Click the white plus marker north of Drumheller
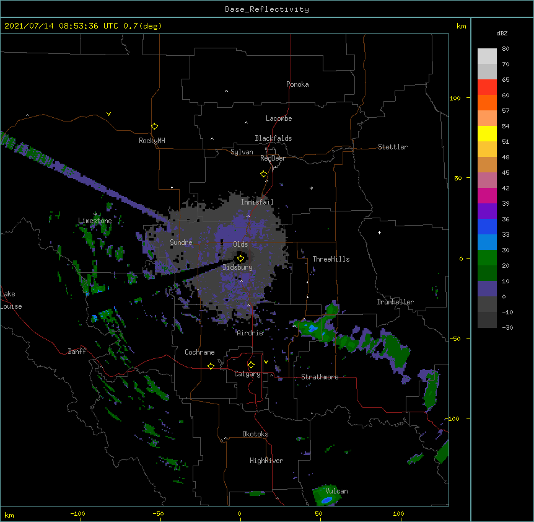The width and height of the screenshot is (534, 522). pyautogui.click(x=379, y=232)
